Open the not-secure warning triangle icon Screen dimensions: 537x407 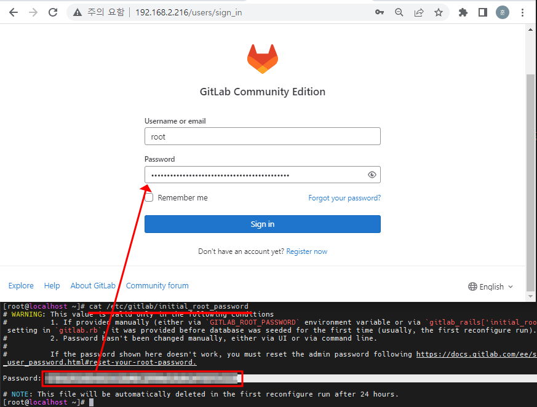[78, 13]
